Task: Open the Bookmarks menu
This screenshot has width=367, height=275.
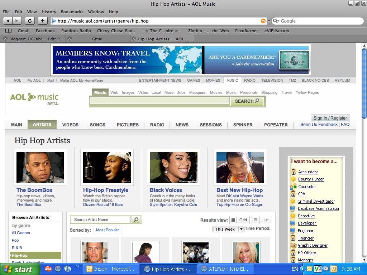Action: [72, 12]
